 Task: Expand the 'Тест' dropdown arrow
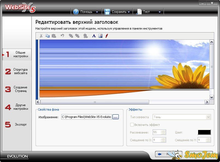pyautogui.click(x=160, y=12)
